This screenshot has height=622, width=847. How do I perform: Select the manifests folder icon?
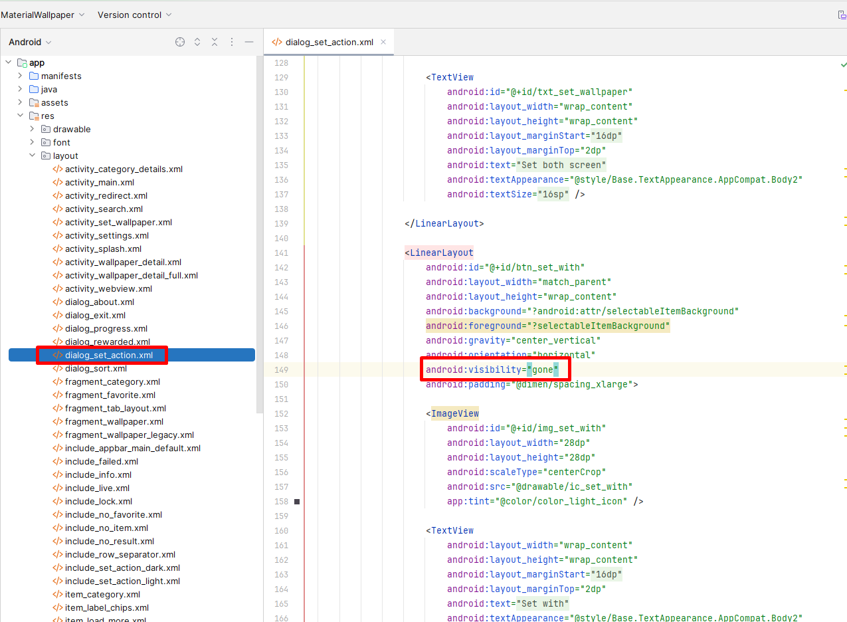(34, 76)
